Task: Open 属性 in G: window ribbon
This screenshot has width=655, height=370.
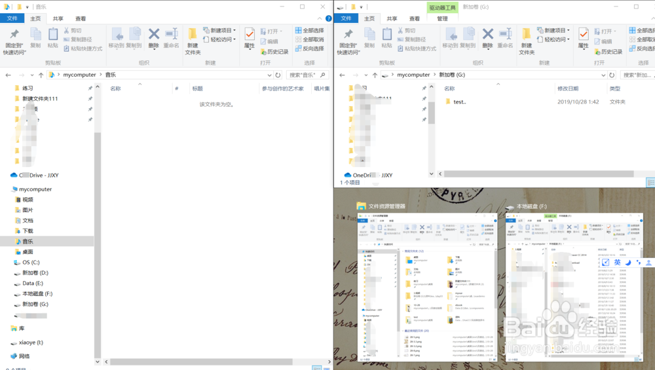Action: coord(583,38)
